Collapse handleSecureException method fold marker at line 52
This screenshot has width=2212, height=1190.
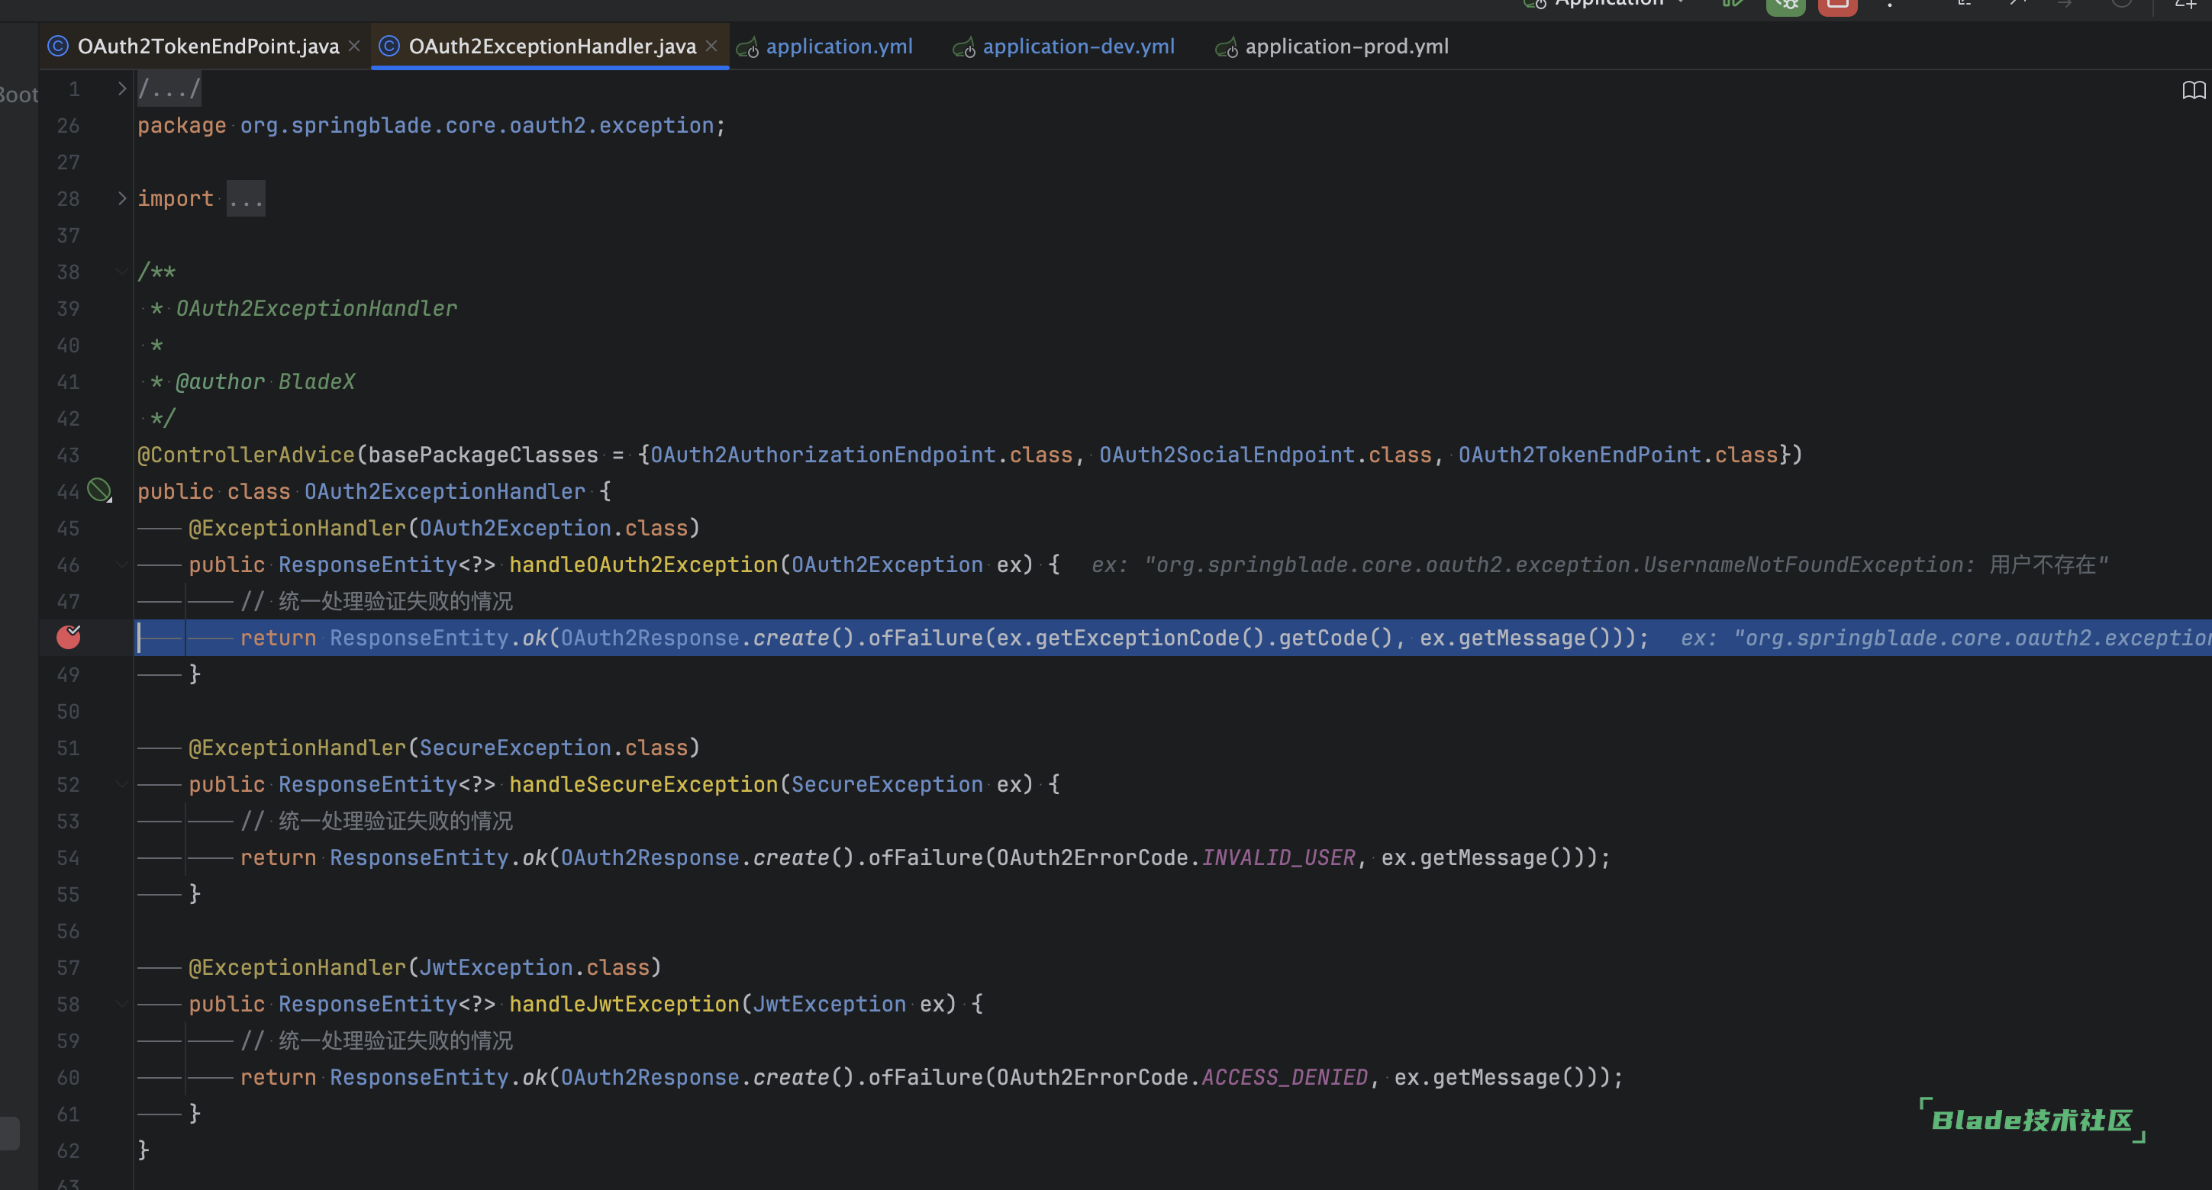point(122,784)
